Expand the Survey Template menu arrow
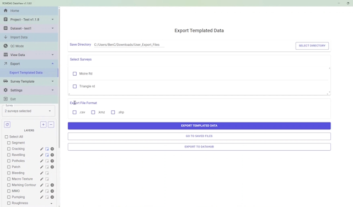This screenshot has width=353, height=207. tap(52, 81)
